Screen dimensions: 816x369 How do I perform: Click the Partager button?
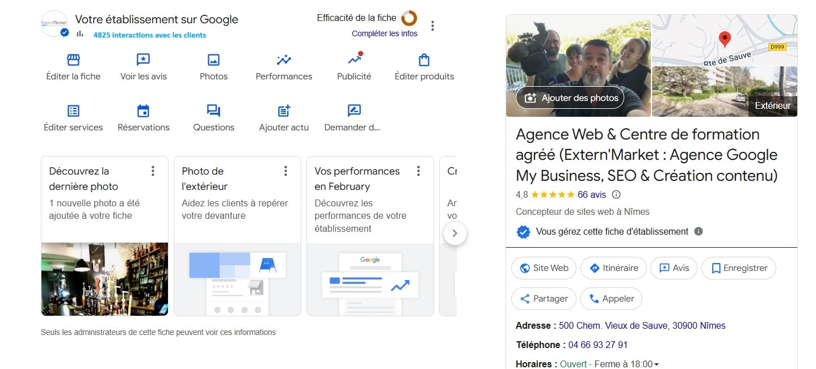click(544, 299)
